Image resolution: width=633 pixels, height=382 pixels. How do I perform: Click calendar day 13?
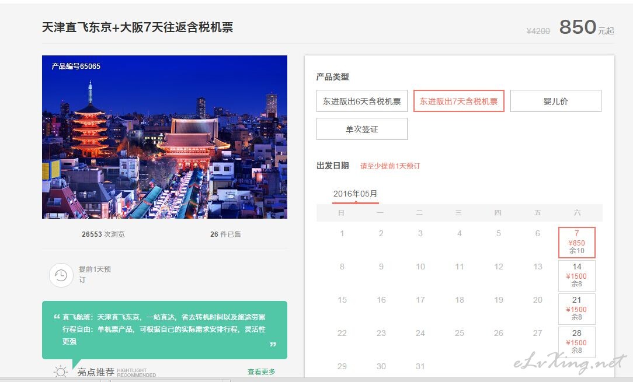(537, 267)
